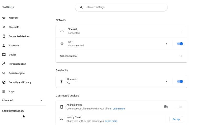Image resolution: width=209 pixels, height=125 pixels.
Task: Click in the Search settings field
Action: point(121,7)
